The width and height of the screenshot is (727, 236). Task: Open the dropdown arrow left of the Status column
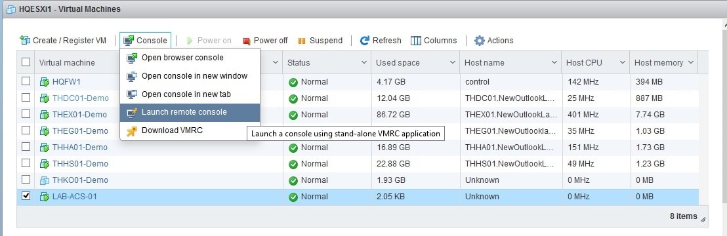276,62
